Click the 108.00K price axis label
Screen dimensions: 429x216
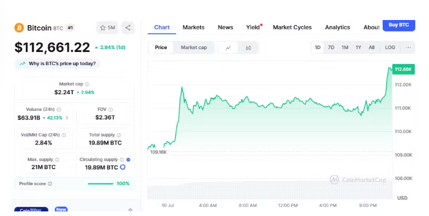[x=403, y=178]
